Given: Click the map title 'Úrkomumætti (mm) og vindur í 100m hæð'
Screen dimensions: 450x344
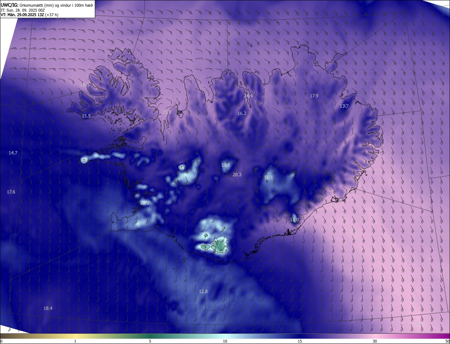Looking at the screenshot, I should (x=56, y=5).
